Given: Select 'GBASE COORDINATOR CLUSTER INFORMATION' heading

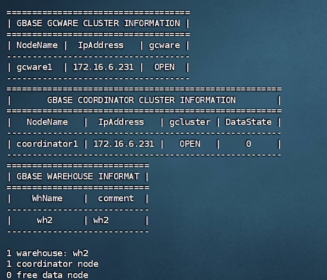Looking at the screenshot, I should 142,100.
